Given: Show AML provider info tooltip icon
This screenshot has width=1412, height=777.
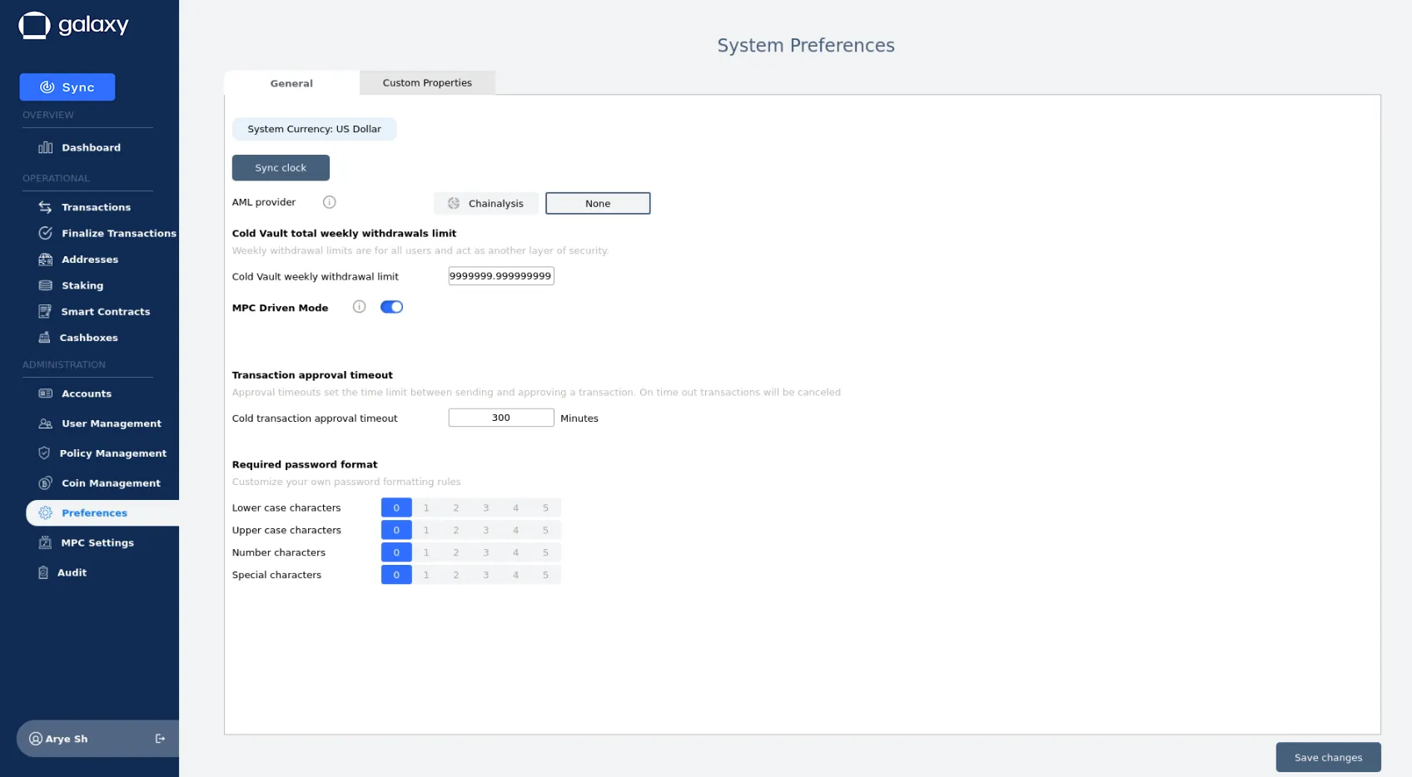Looking at the screenshot, I should 330,202.
